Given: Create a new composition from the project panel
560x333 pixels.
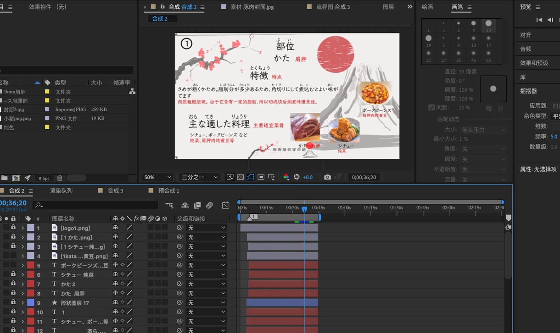Looking at the screenshot, I should click(16, 178).
